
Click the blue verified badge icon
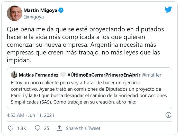[61, 10]
